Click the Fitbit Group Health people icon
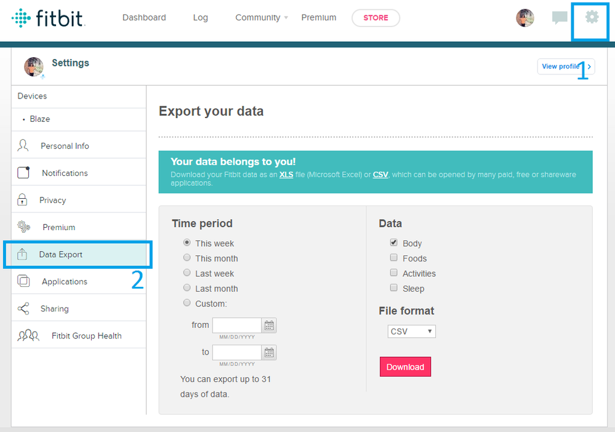 point(28,335)
